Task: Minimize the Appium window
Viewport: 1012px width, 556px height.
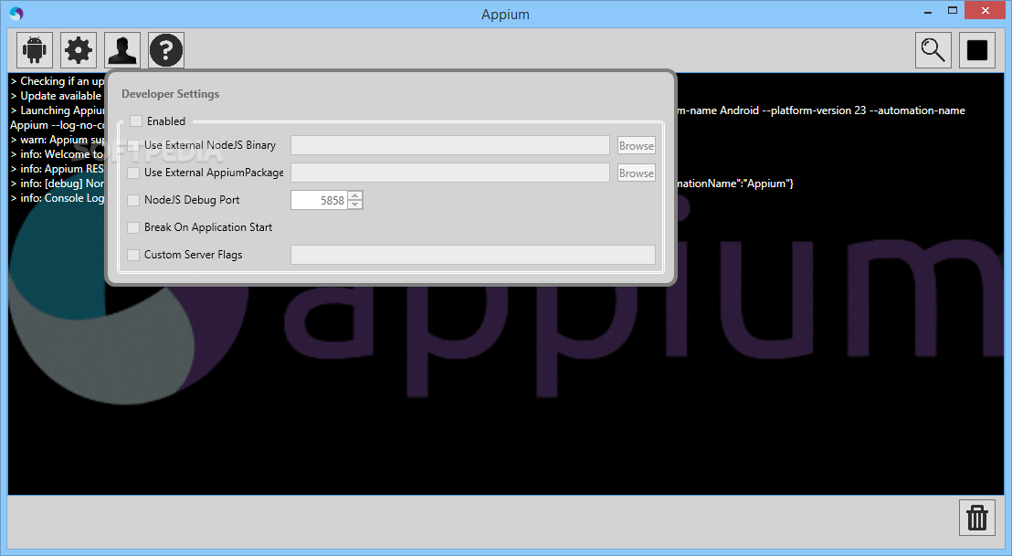Action: tap(928, 11)
